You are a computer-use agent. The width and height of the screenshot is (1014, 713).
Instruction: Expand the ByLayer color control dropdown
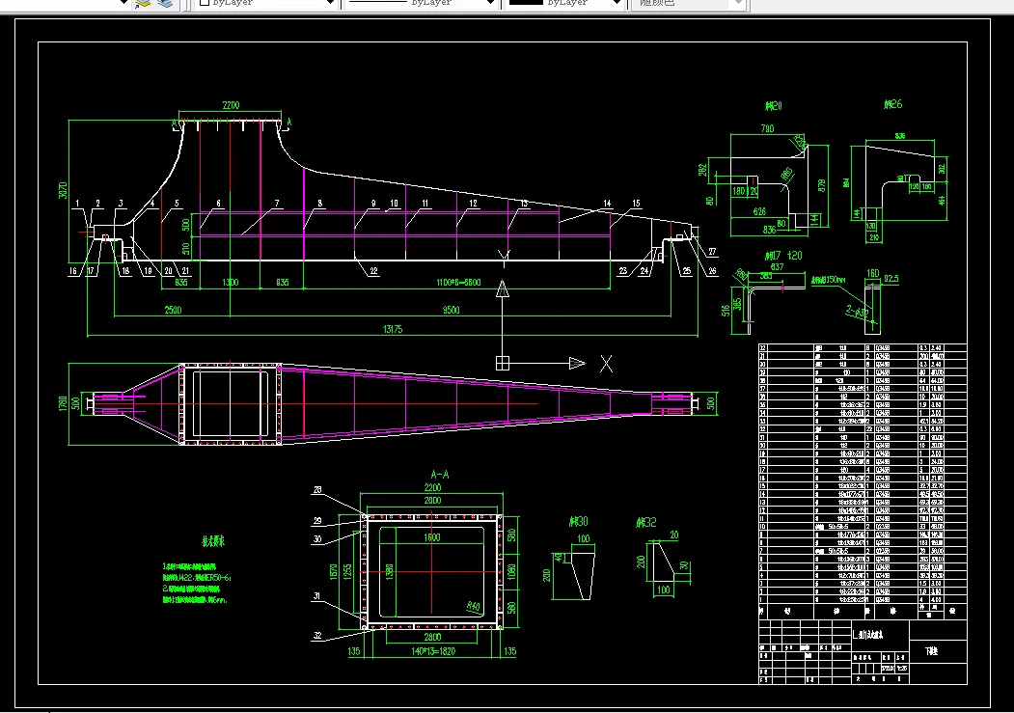331,3
